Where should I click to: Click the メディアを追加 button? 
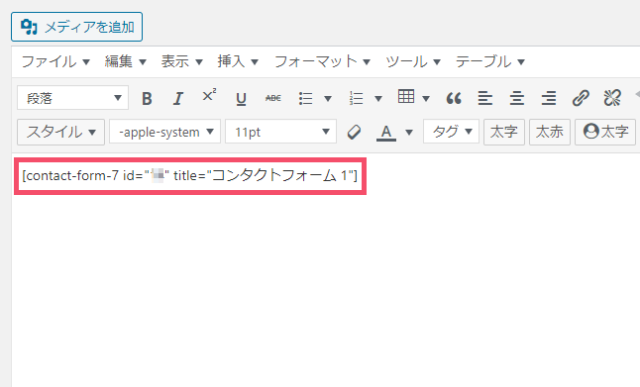[76, 27]
